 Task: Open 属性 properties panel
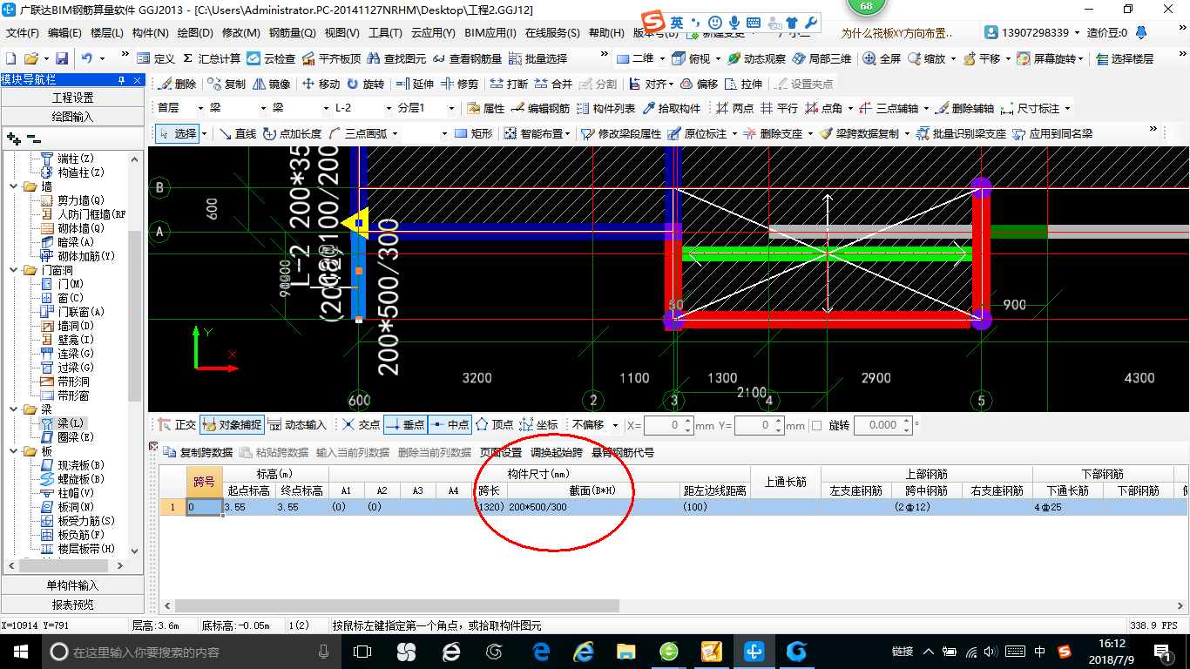[486, 109]
